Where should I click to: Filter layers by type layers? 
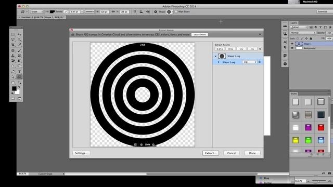tap(321, 27)
